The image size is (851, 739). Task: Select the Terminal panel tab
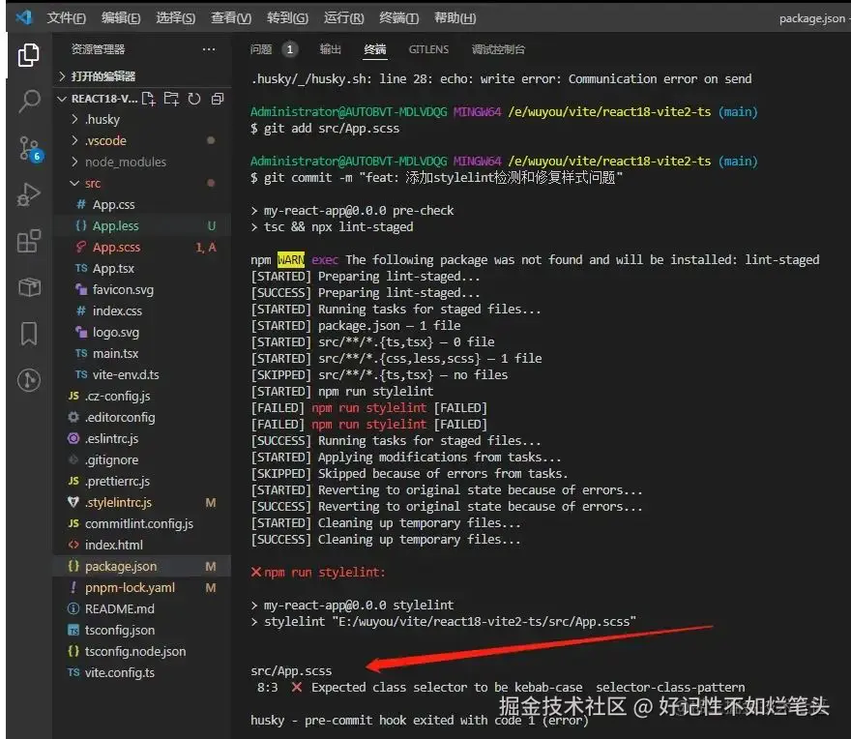[x=374, y=49]
